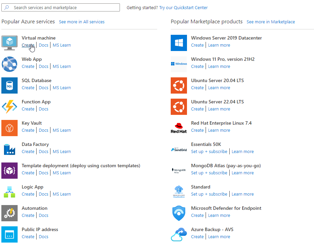
Task: Learn more about MongoDB Atlas
Action: pyautogui.click(x=243, y=173)
